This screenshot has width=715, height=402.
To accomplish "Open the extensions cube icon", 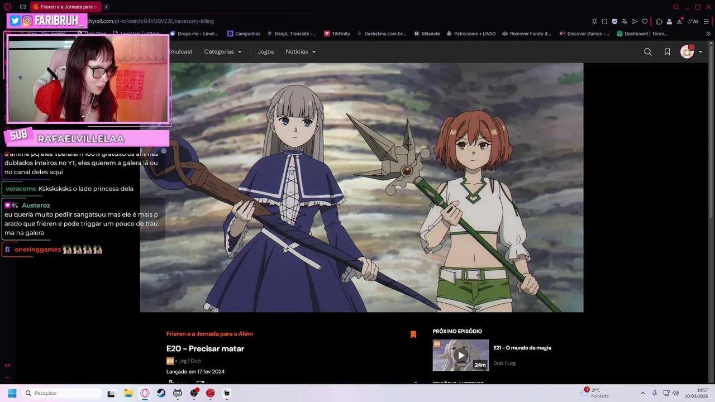I will (659, 21).
